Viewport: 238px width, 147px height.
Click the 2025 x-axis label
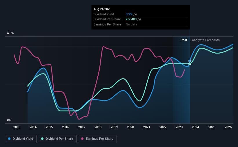(212, 127)
